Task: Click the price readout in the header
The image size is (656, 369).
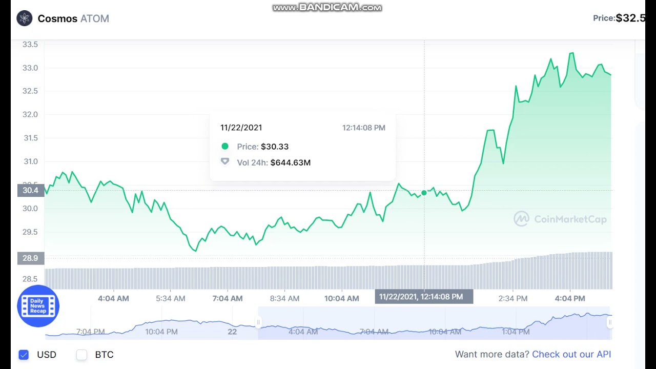Action: pyautogui.click(x=619, y=18)
